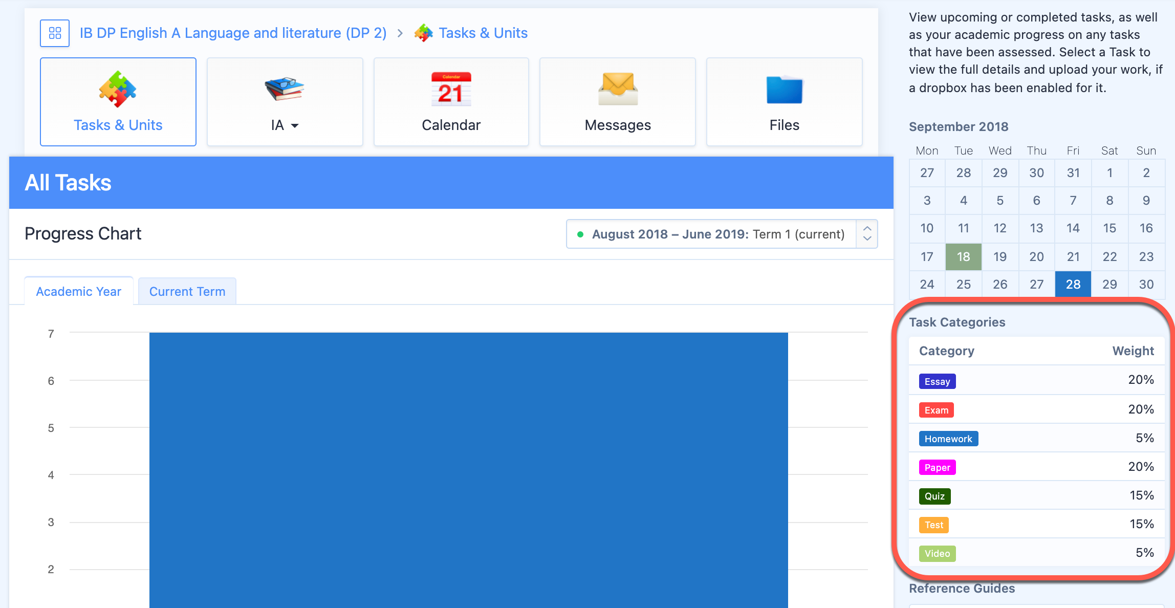The height and width of the screenshot is (608, 1175).
Task: Click the Category column header
Action: [946, 351]
